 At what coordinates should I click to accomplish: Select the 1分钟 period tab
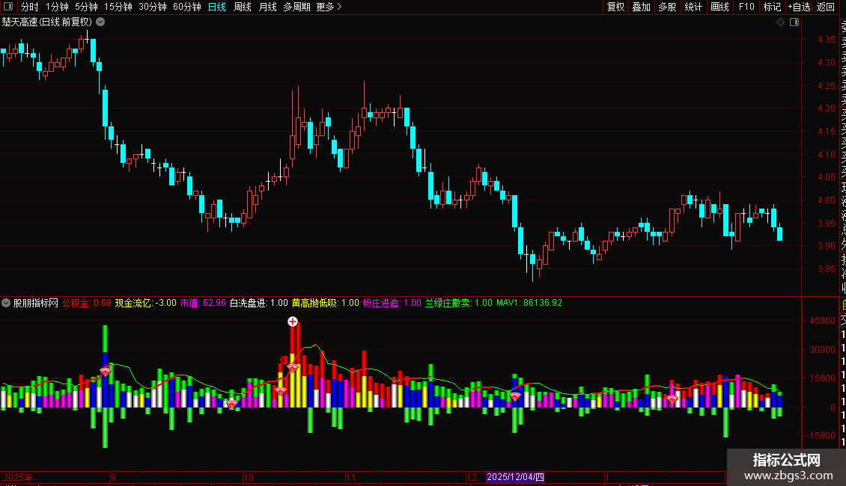coord(57,7)
